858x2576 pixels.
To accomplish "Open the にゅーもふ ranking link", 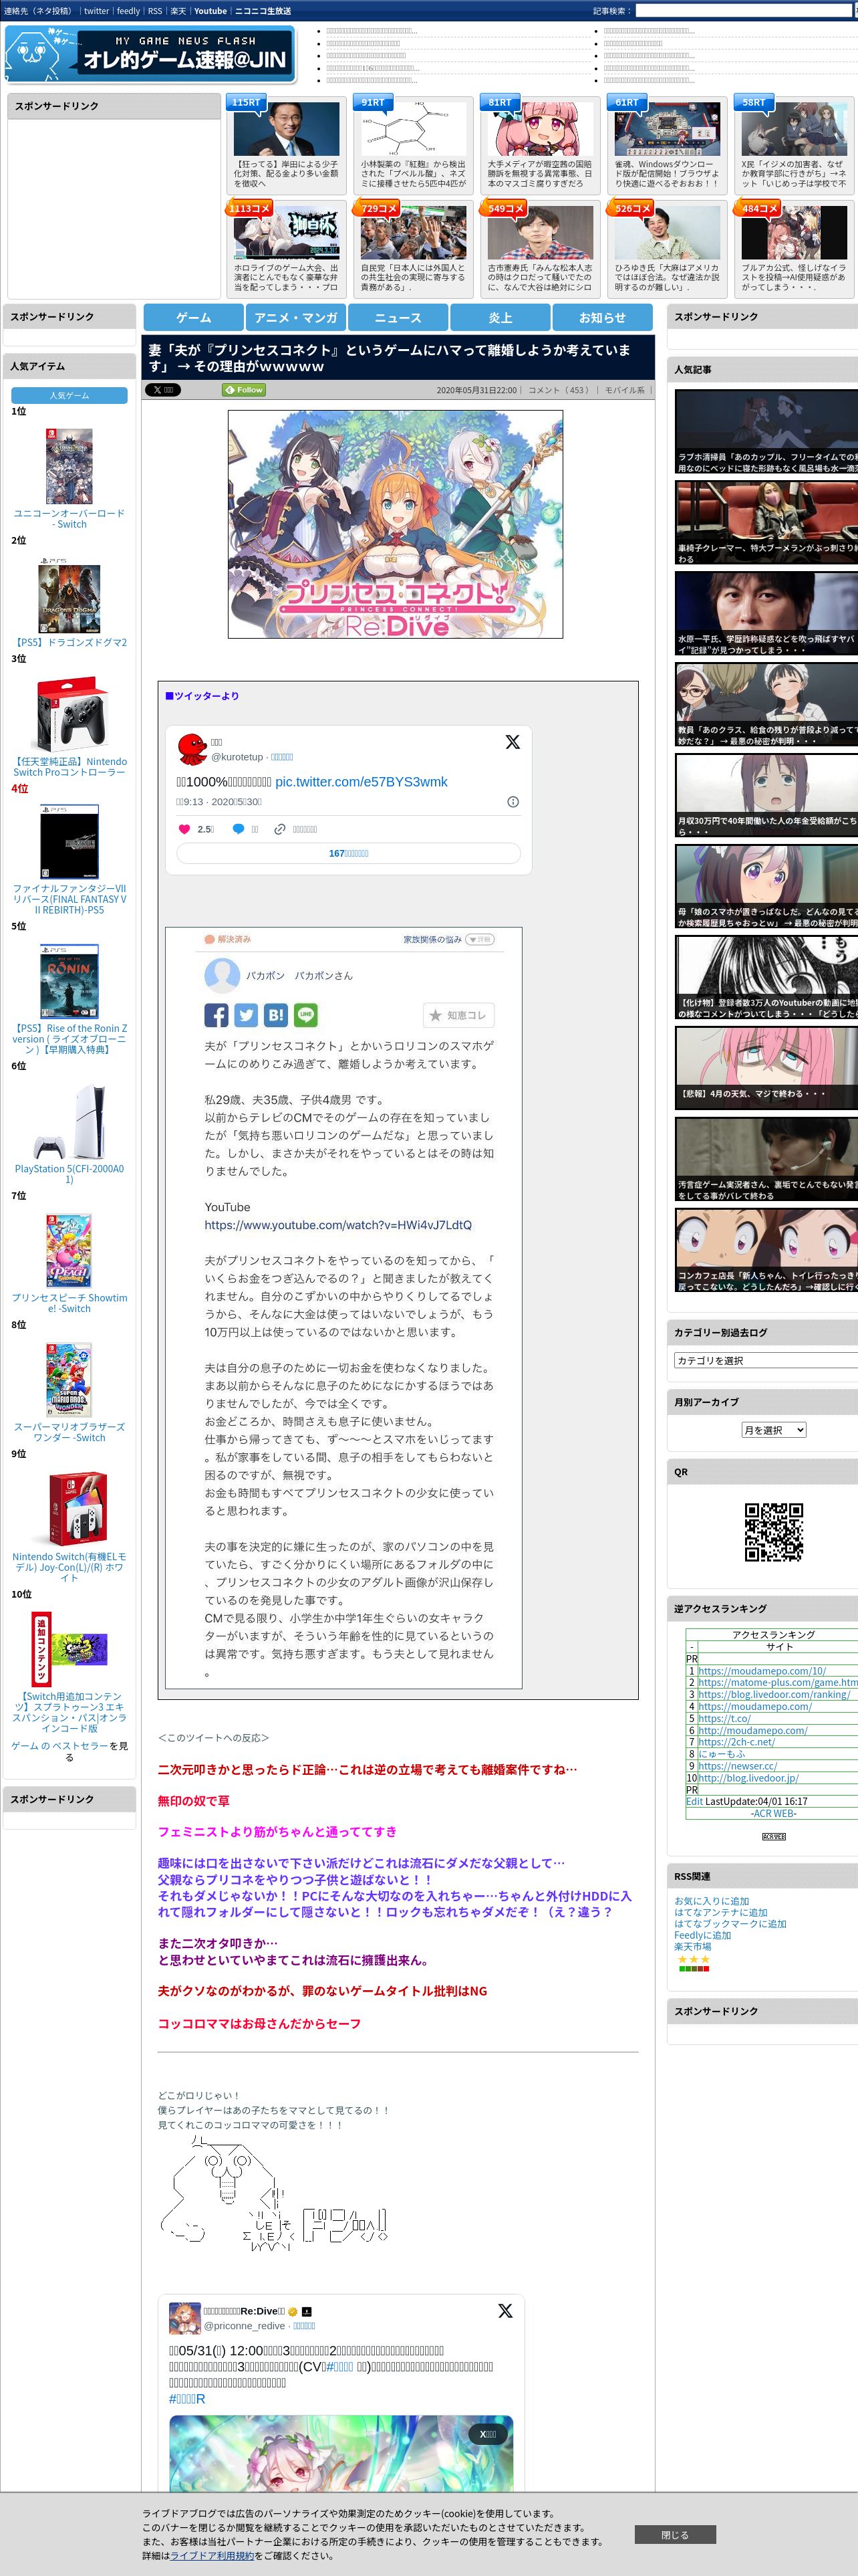I will coord(721,1754).
